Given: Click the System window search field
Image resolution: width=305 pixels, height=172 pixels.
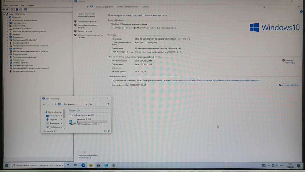Looking at the screenshot, I should point(285,7).
